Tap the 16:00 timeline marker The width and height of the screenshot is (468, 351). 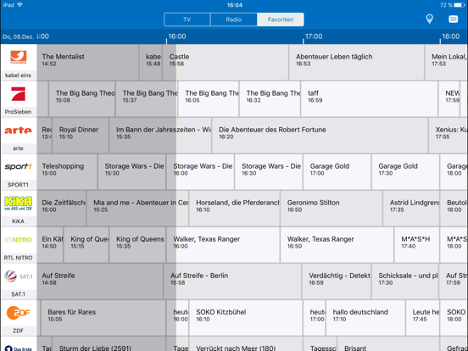pyautogui.click(x=177, y=36)
